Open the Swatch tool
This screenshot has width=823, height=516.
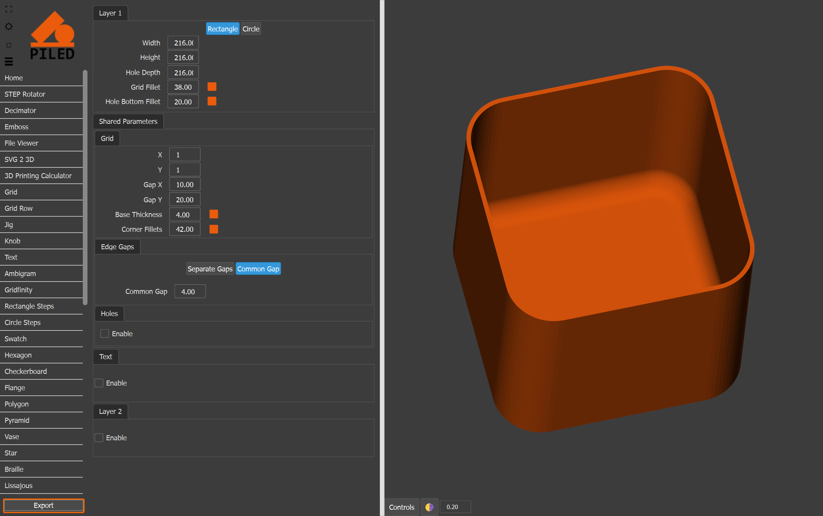[x=41, y=339]
